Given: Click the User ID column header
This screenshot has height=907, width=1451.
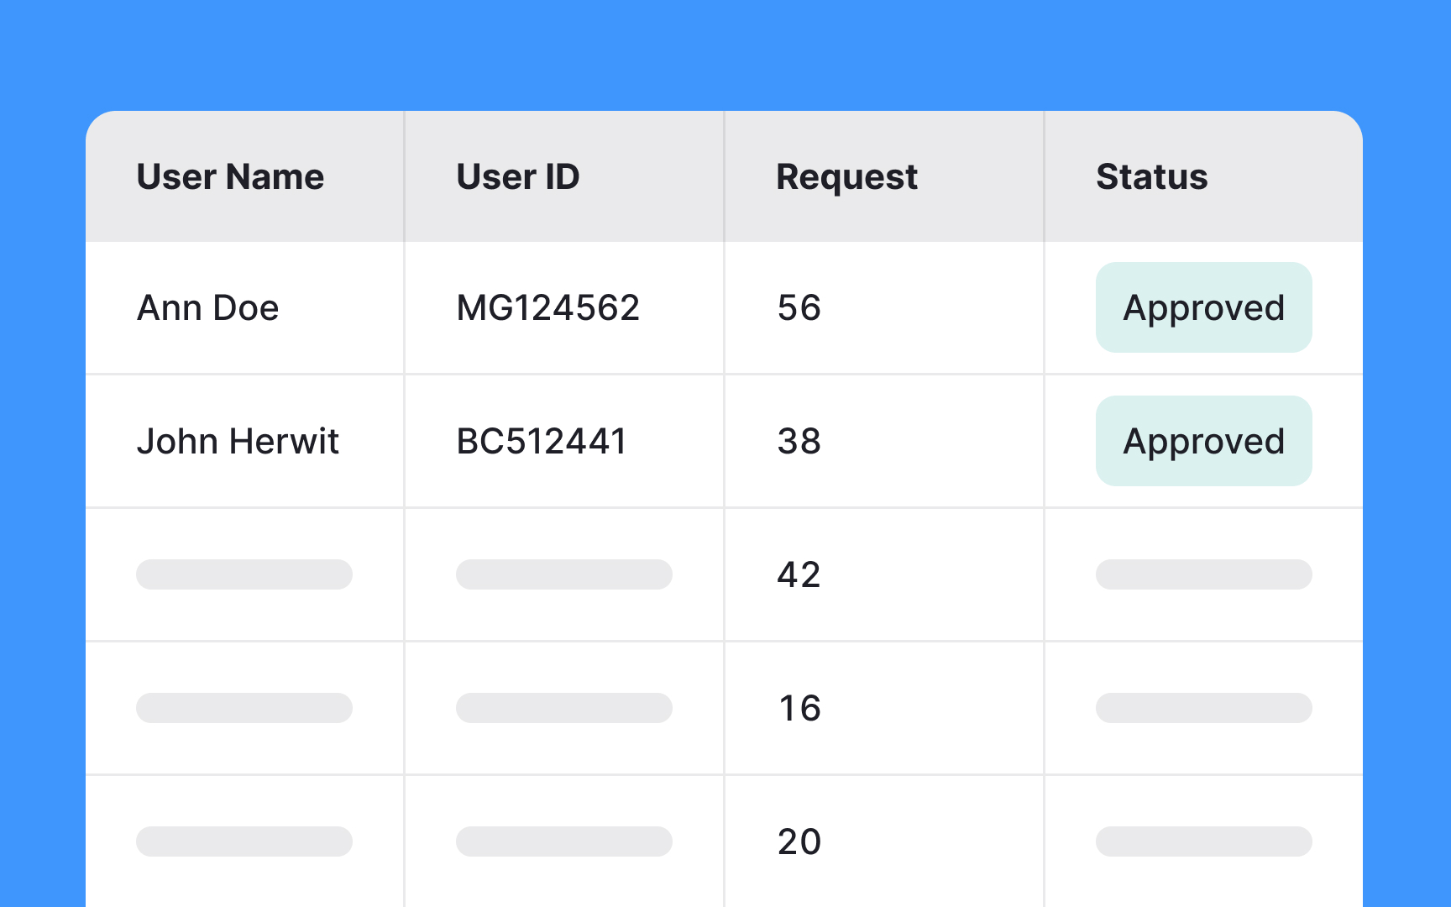Looking at the screenshot, I should [517, 176].
